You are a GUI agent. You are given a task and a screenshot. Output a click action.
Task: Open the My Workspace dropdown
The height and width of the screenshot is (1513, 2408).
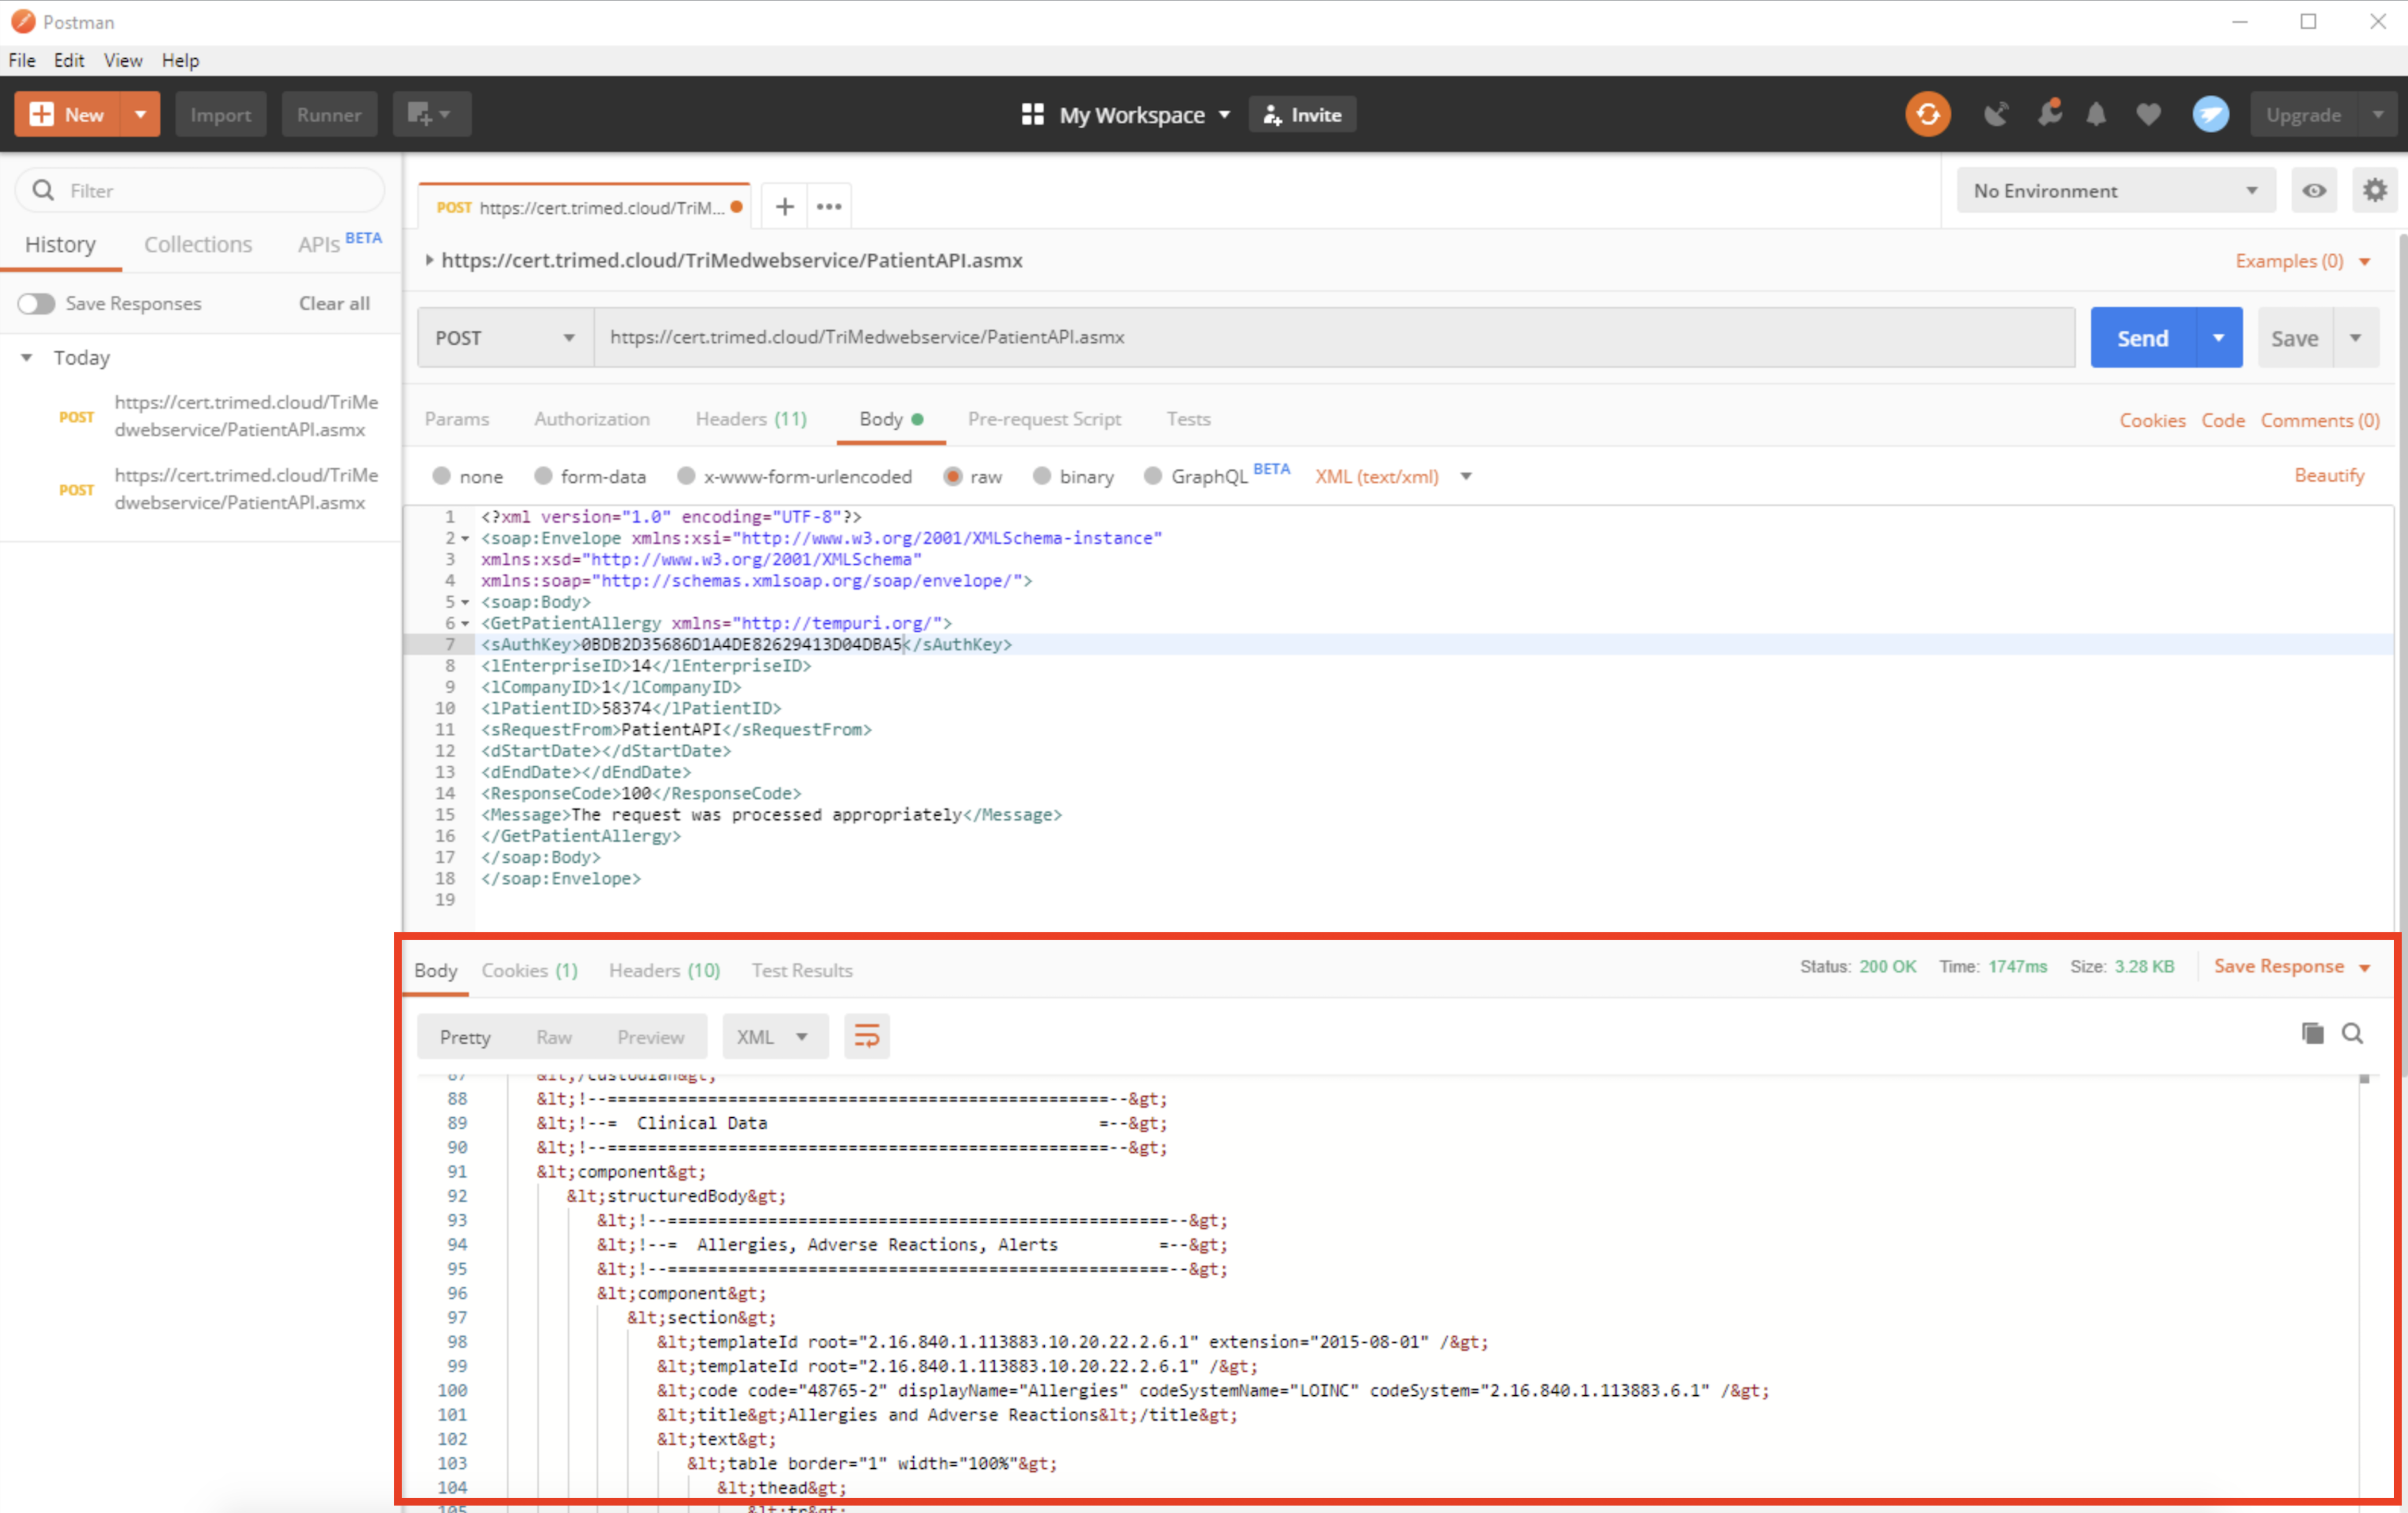(1224, 115)
